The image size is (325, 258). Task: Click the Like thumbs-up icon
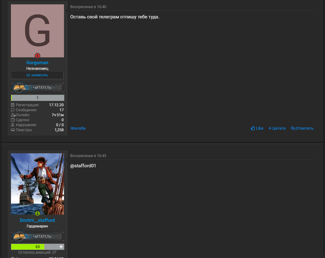(x=253, y=128)
